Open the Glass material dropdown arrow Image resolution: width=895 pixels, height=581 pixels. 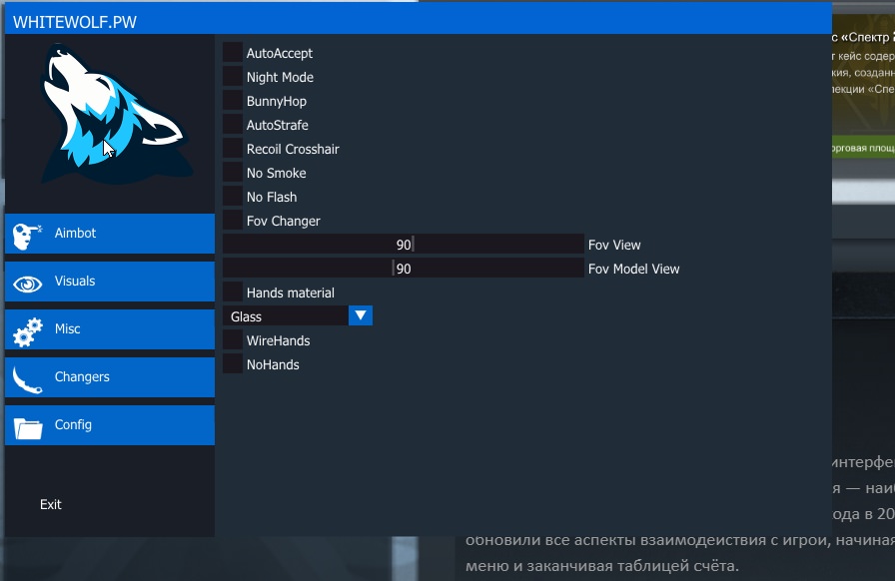pyautogui.click(x=361, y=315)
